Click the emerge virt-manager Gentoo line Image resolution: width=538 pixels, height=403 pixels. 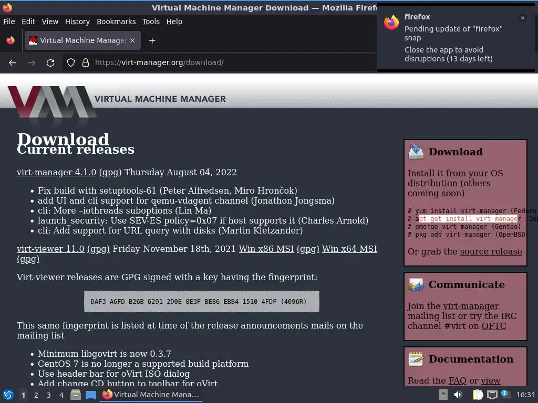point(464,227)
